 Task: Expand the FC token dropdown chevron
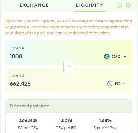[125, 84]
